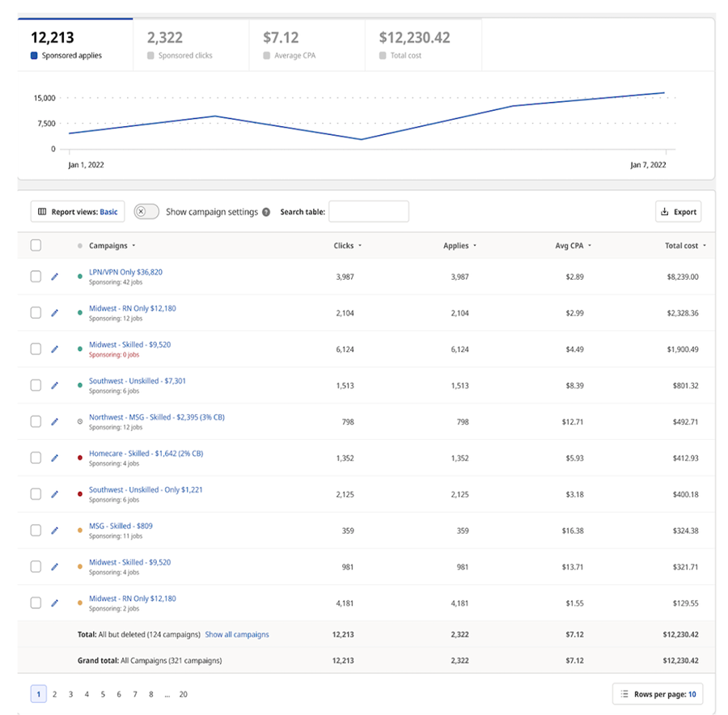Click blue Sponsored applies legend swatch
This screenshot has width=728, height=715.
[x=34, y=55]
